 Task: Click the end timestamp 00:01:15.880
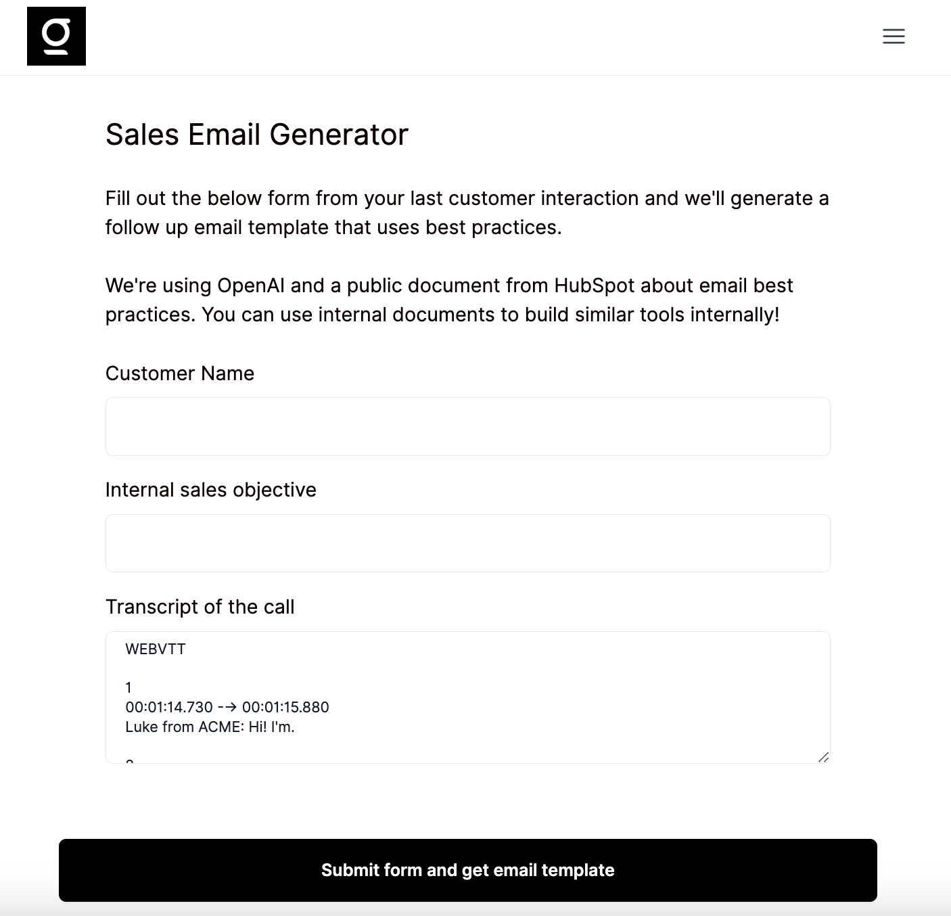coord(285,707)
